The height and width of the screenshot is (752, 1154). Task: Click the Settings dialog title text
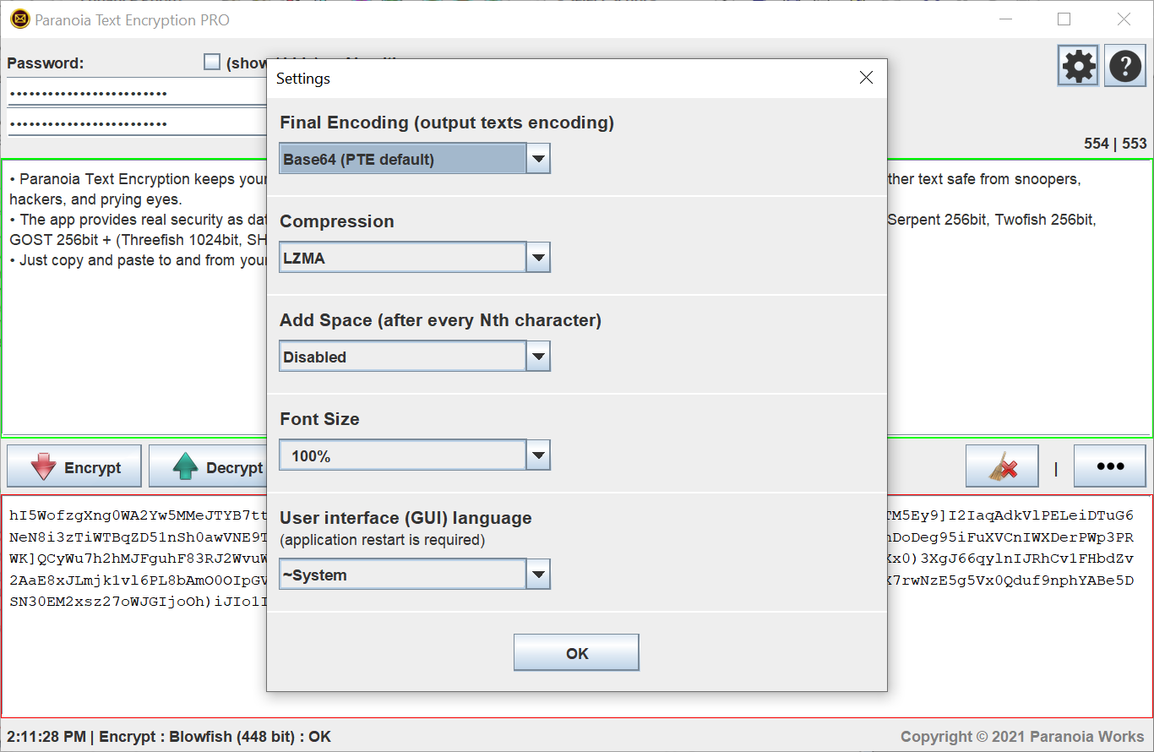pos(303,79)
